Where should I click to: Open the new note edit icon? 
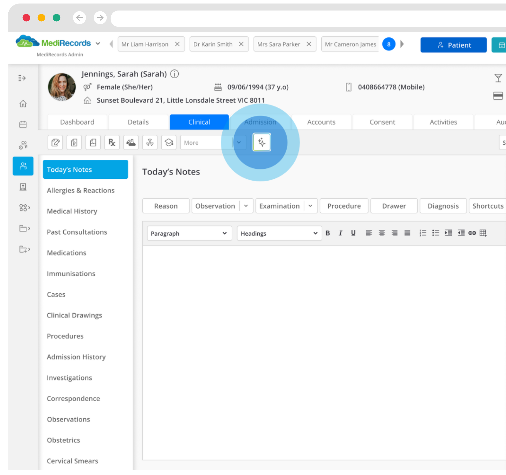55,142
